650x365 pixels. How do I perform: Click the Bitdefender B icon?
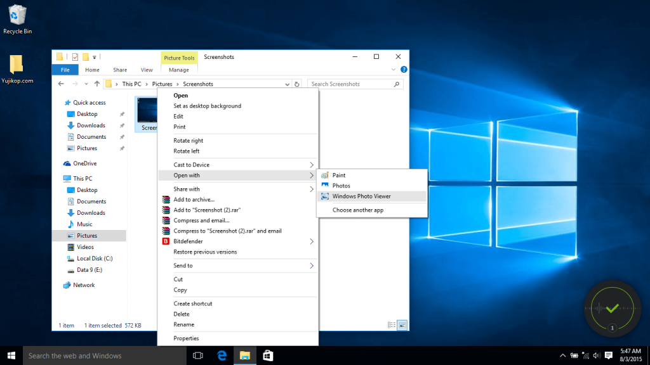tap(166, 241)
